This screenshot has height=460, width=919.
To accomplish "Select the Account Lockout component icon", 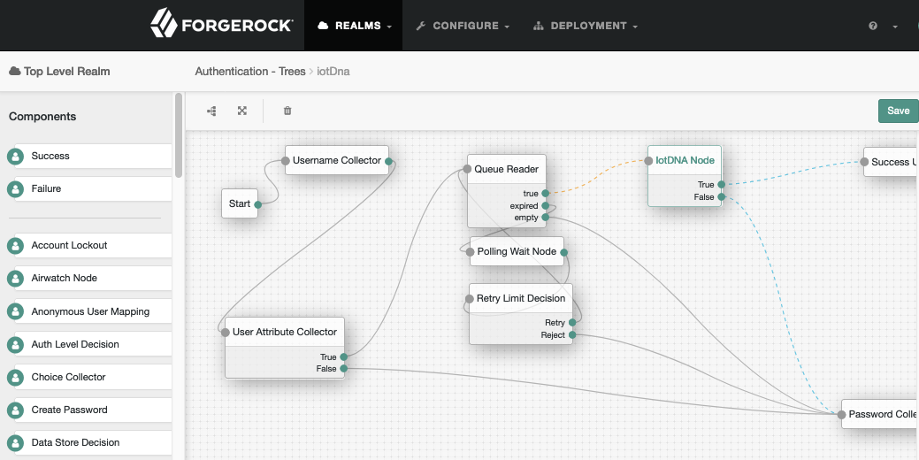I will (x=15, y=246).
